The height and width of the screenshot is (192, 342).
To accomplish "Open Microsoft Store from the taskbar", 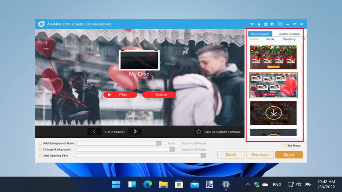I will pos(179,184).
